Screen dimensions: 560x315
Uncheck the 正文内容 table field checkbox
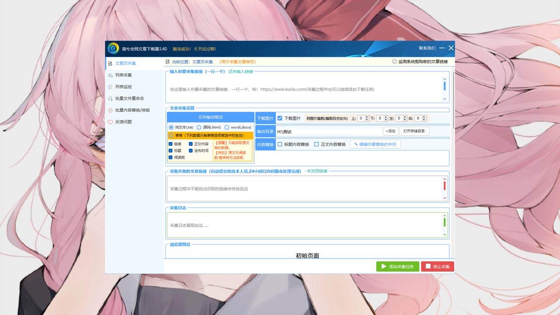tap(191, 143)
